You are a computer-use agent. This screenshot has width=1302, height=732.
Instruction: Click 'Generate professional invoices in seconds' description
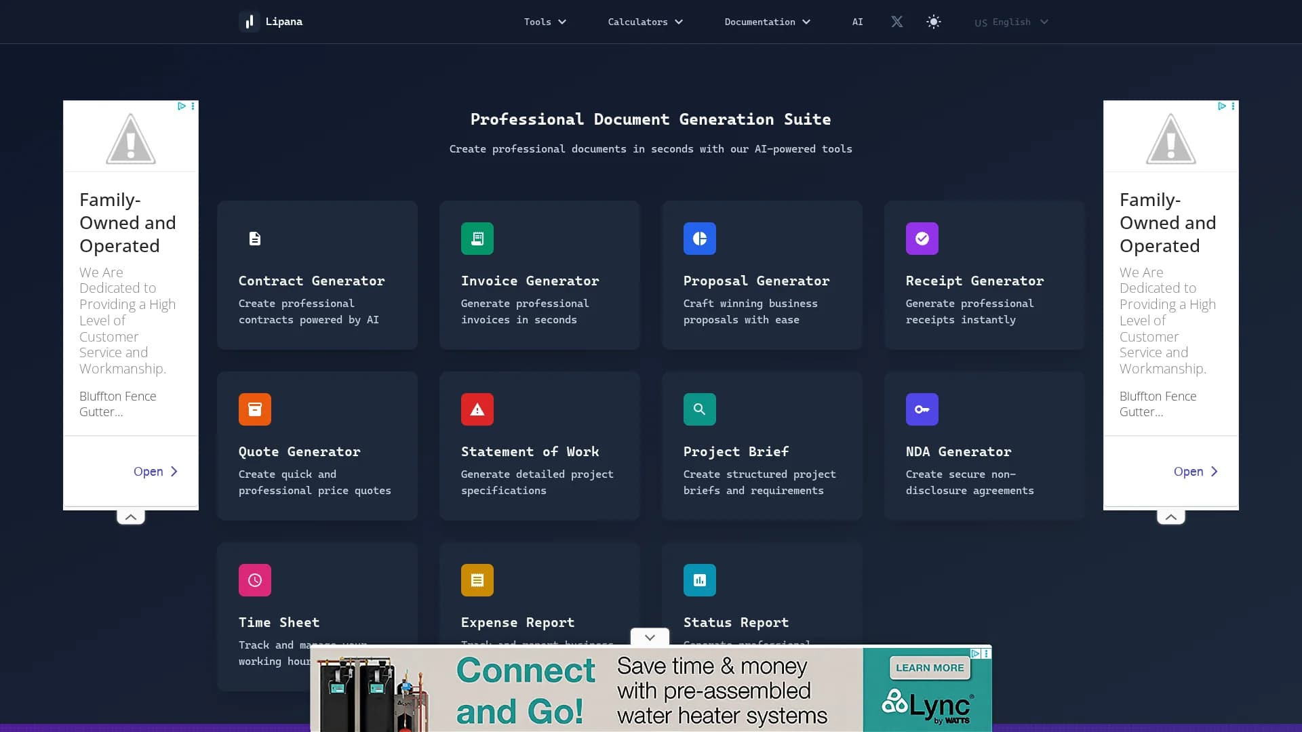coord(525,312)
